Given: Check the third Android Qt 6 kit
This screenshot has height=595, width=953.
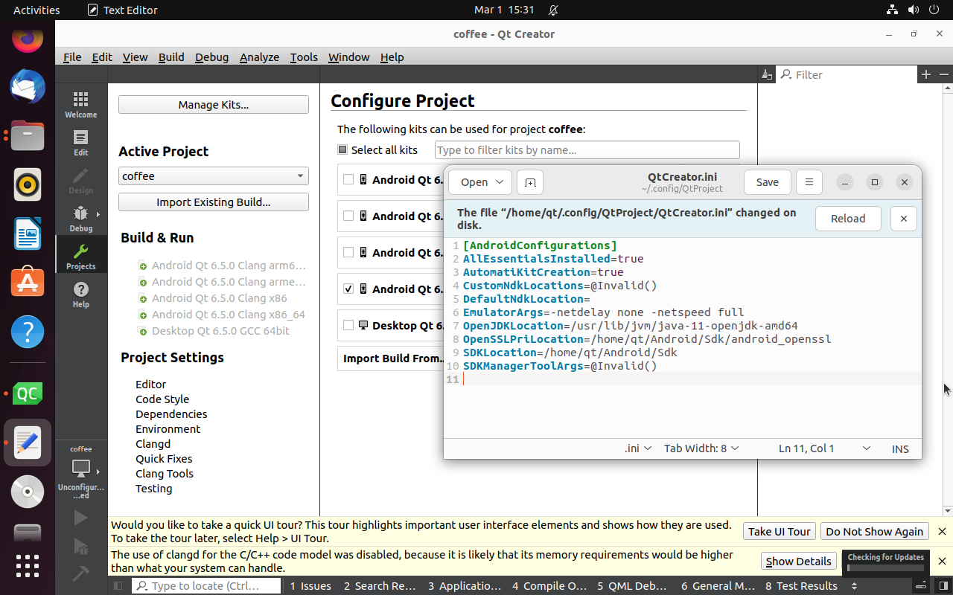Looking at the screenshot, I should (348, 252).
